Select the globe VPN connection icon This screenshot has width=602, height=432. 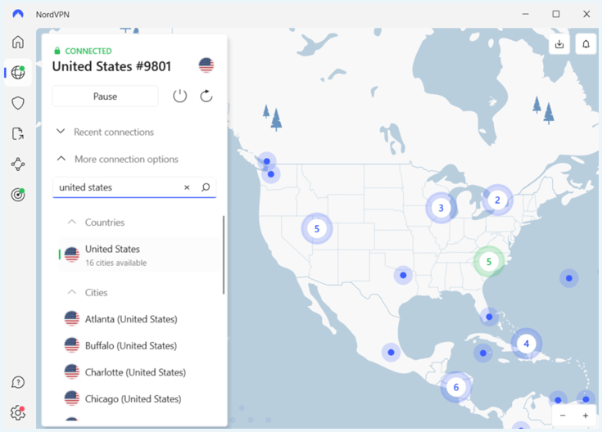[x=18, y=72]
